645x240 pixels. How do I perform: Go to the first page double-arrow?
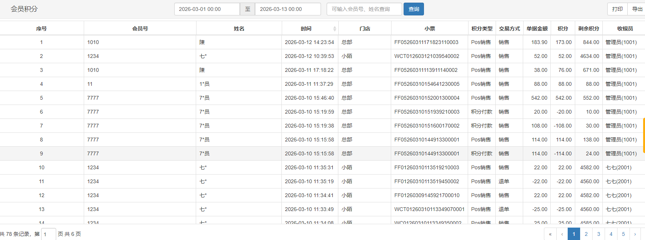pos(550,234)
